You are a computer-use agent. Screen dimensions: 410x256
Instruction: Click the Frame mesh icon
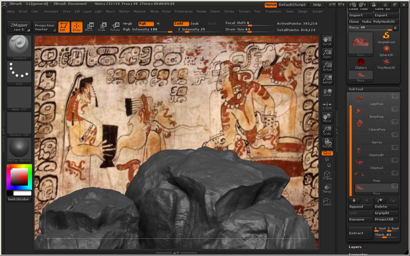(327, 175)
